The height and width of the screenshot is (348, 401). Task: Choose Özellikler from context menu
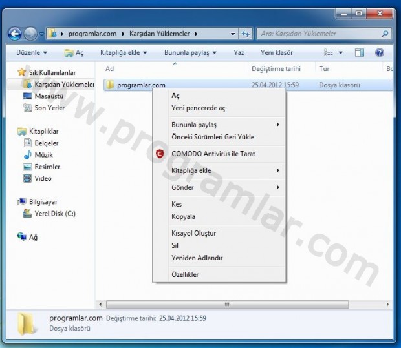pos(219,275)
